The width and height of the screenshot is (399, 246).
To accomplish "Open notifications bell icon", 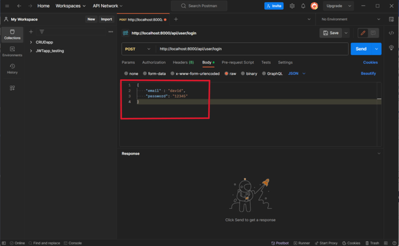I will click(x=303, y=6).
